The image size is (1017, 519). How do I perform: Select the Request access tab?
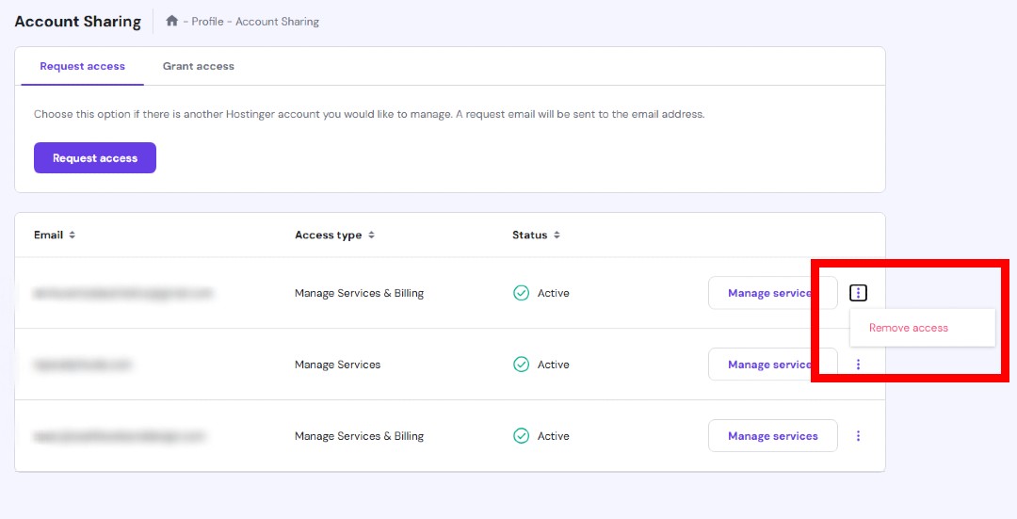click(x=82, y=66)
